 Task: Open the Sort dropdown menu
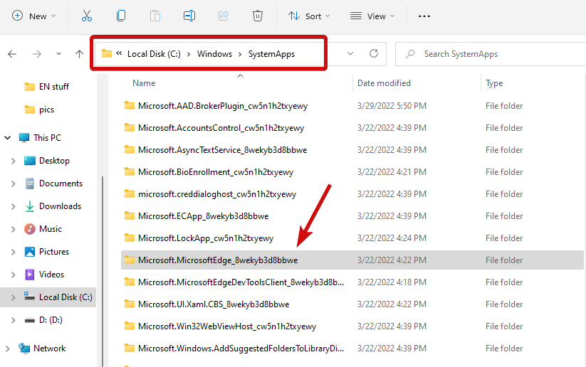[x=309, y=16]
